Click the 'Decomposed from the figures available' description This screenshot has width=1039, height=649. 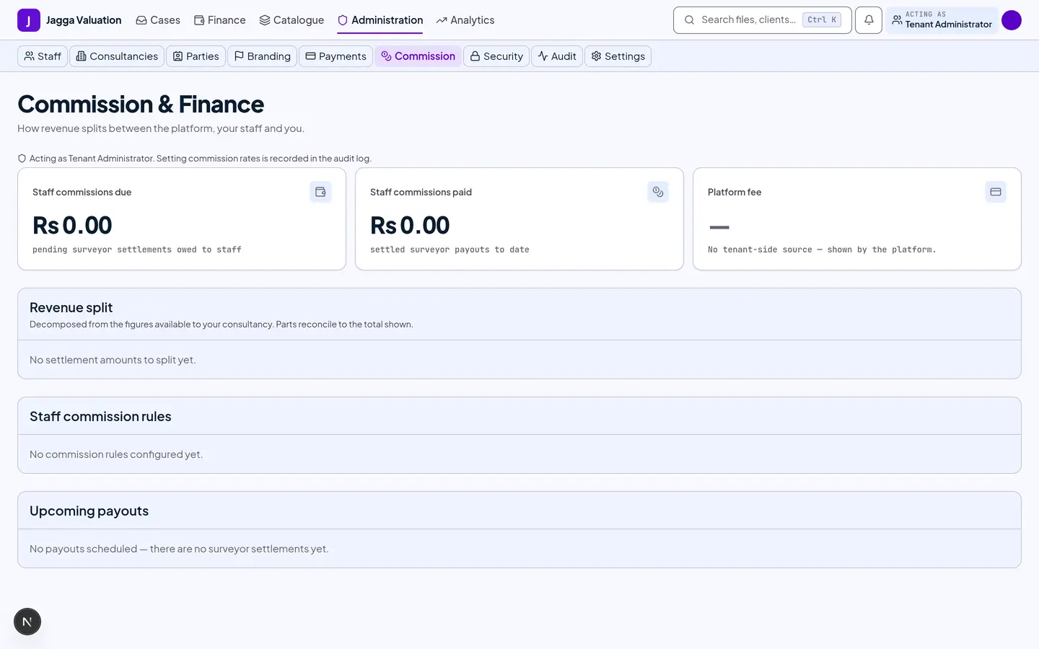click(x=222, y=324)
